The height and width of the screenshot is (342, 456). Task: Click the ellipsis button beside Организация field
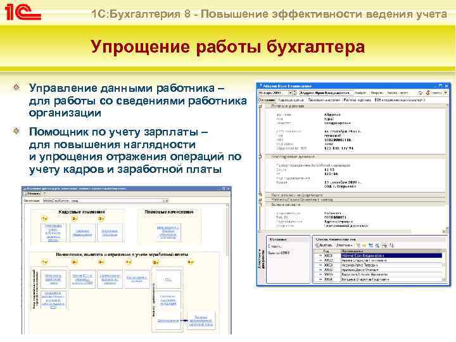click(165, 201)
